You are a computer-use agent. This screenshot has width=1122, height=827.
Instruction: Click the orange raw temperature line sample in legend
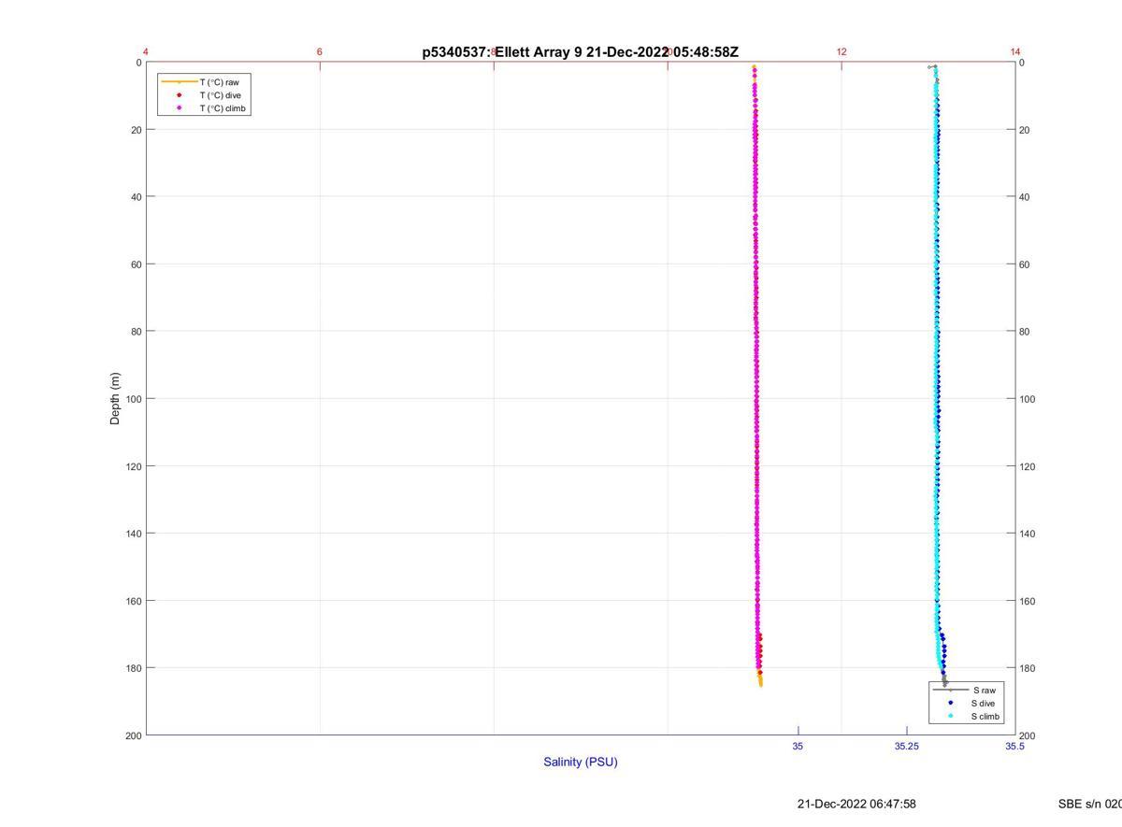(x=180, y=82)
